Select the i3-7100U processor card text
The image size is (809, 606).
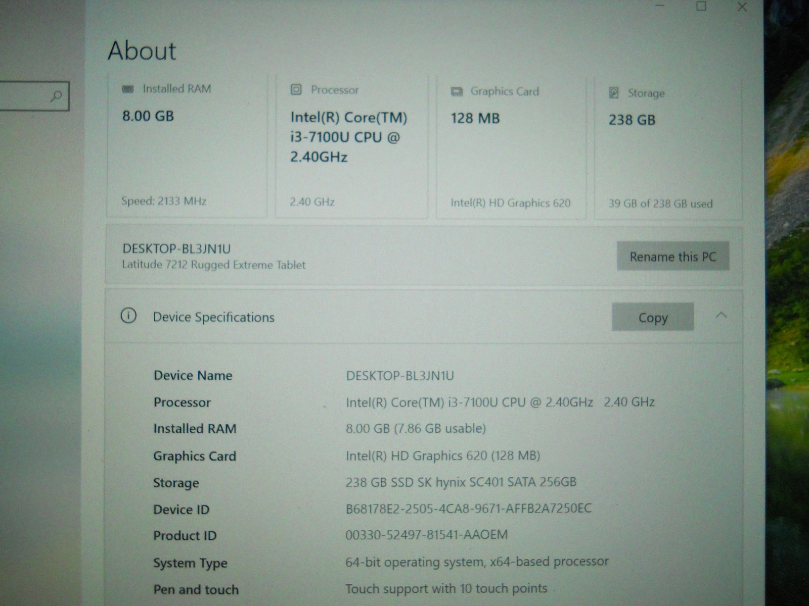348,137
